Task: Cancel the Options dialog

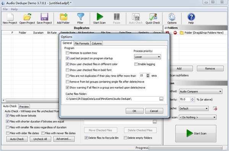Action: pos(154,111)
